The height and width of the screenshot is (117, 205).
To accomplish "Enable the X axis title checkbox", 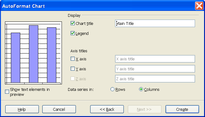I will (72, 59).
